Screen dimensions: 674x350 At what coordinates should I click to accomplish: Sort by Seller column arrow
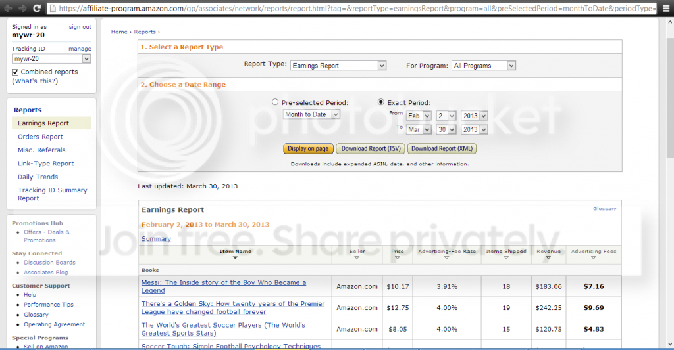357,258
